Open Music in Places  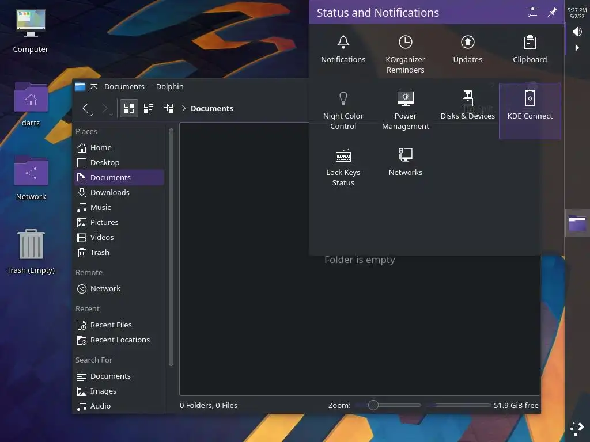119,207
